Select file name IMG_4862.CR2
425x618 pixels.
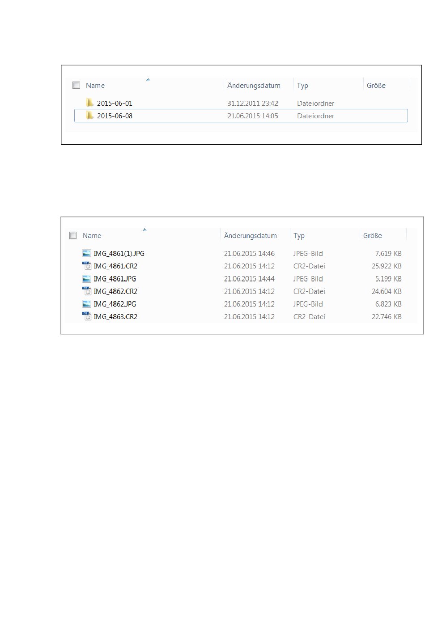coord(115,291)
